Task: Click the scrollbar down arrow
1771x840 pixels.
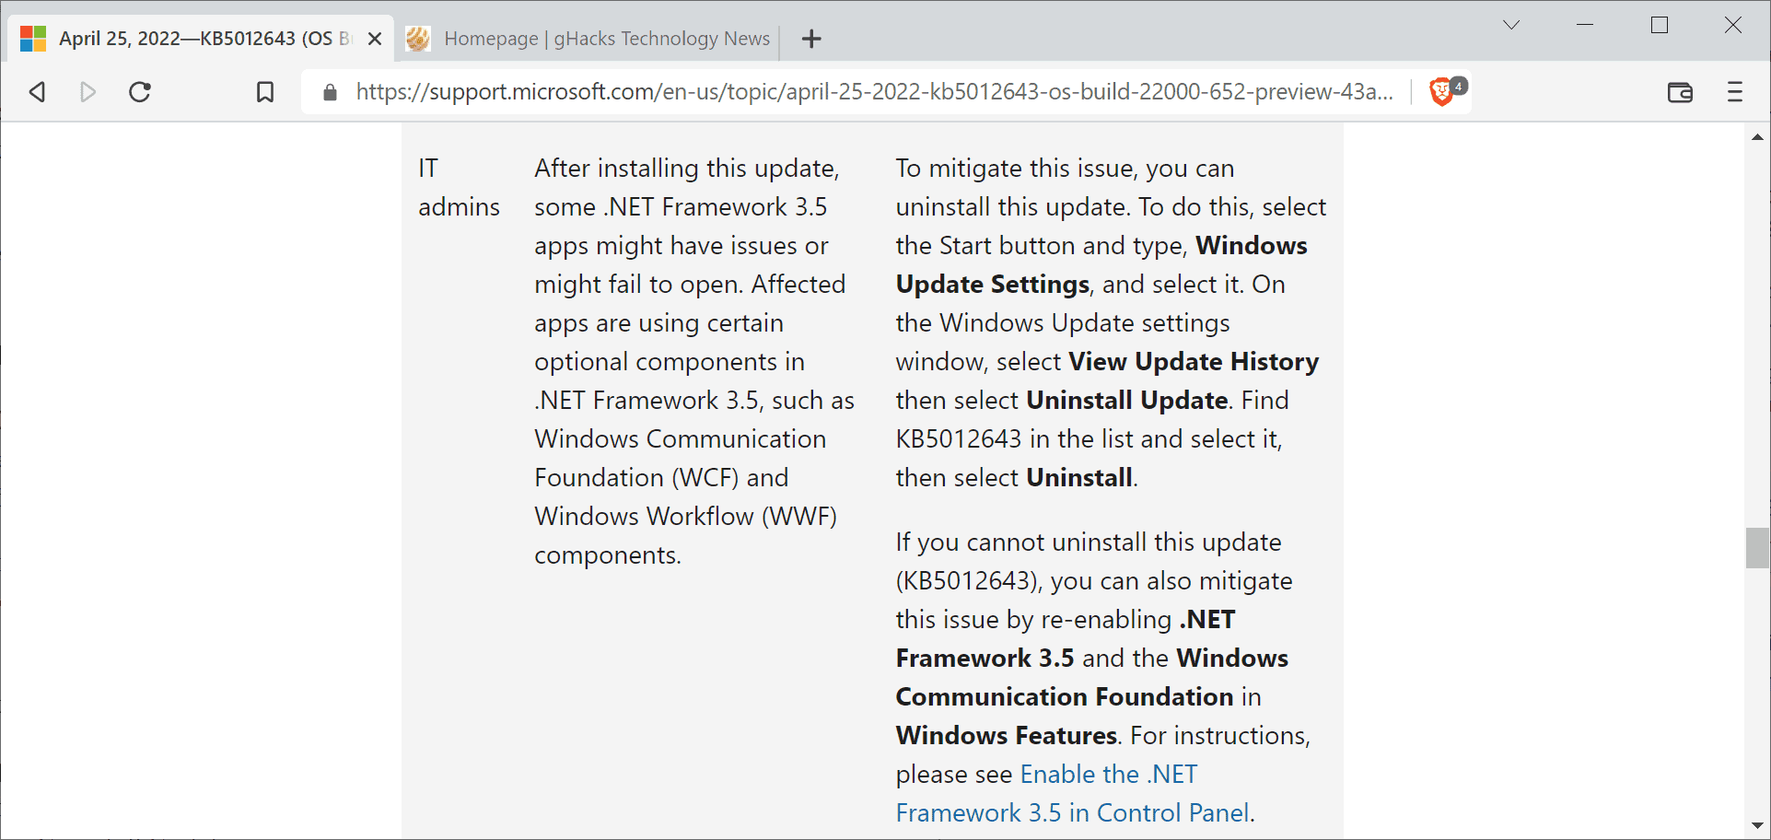Action: point(1757,827)
